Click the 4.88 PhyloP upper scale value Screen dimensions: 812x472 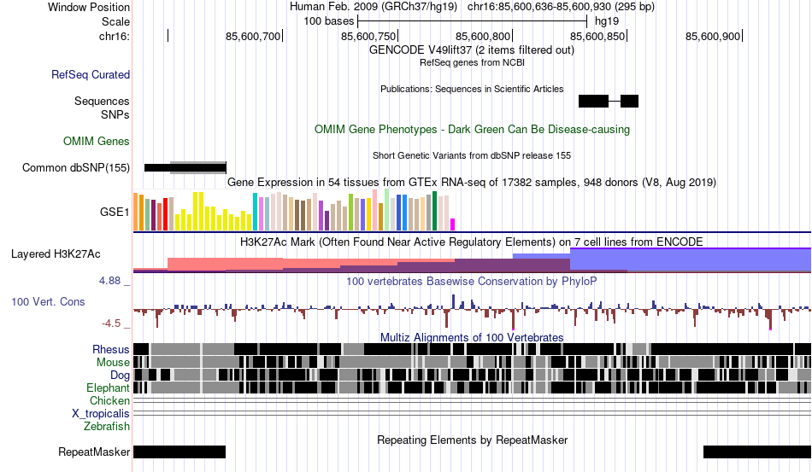[109, 281]
